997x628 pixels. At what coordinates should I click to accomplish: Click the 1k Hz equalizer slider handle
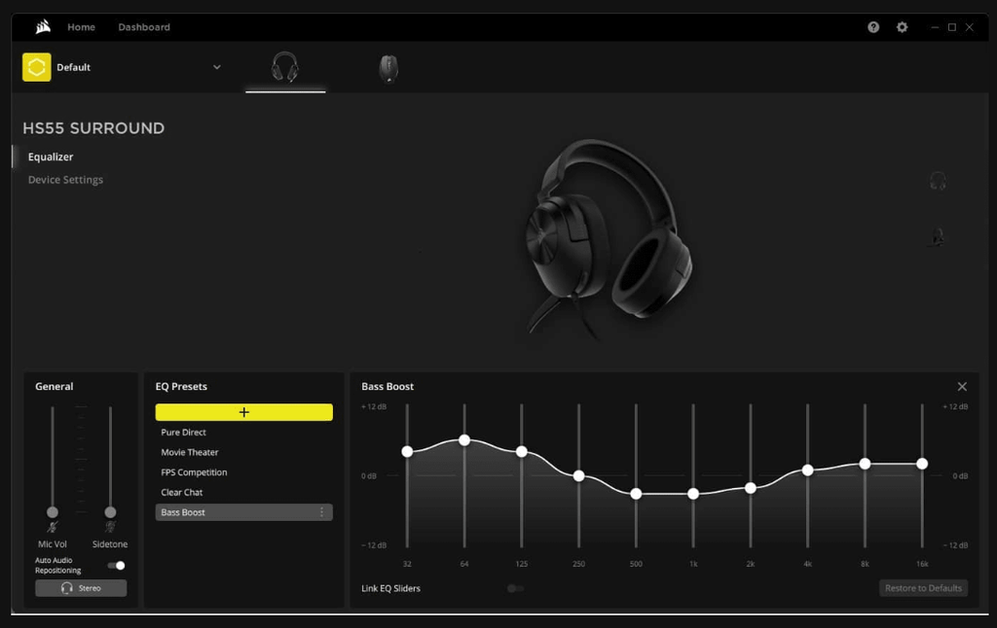(x=693, y=493)
